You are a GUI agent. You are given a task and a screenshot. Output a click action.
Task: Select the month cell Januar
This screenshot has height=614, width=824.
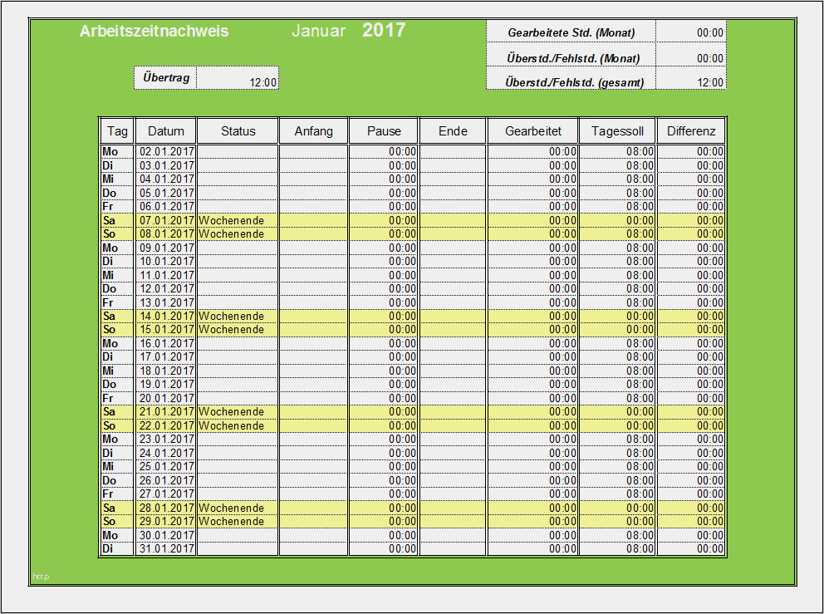(x=318, y=31)
